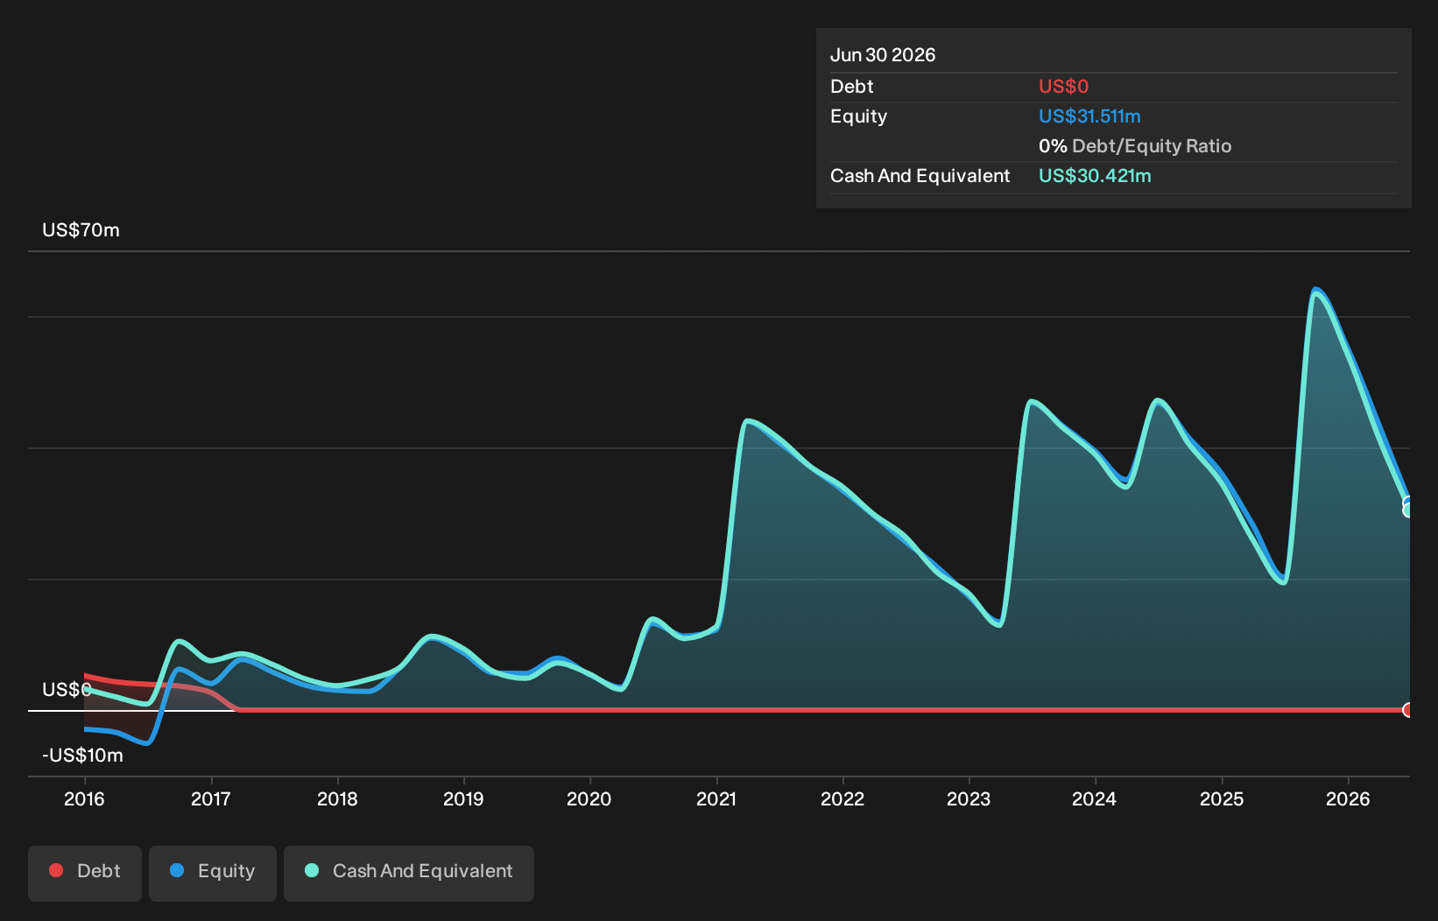Toggle the Cash And Equivalent legend button
Viewport: 1438px width, 921px height.
[409, 873]
